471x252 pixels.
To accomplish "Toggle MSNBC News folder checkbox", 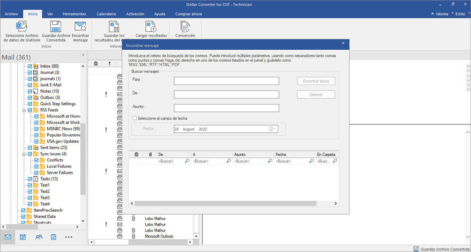I will click(x=37, y=129).
